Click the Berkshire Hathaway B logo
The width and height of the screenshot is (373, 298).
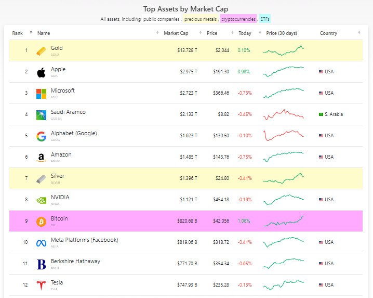tap(41, 264)
